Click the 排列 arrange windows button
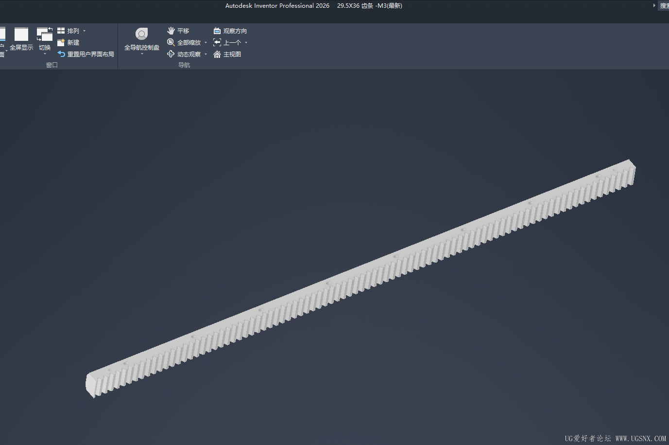The height and width of the screenshot is (445, 669). coord(69,31)
